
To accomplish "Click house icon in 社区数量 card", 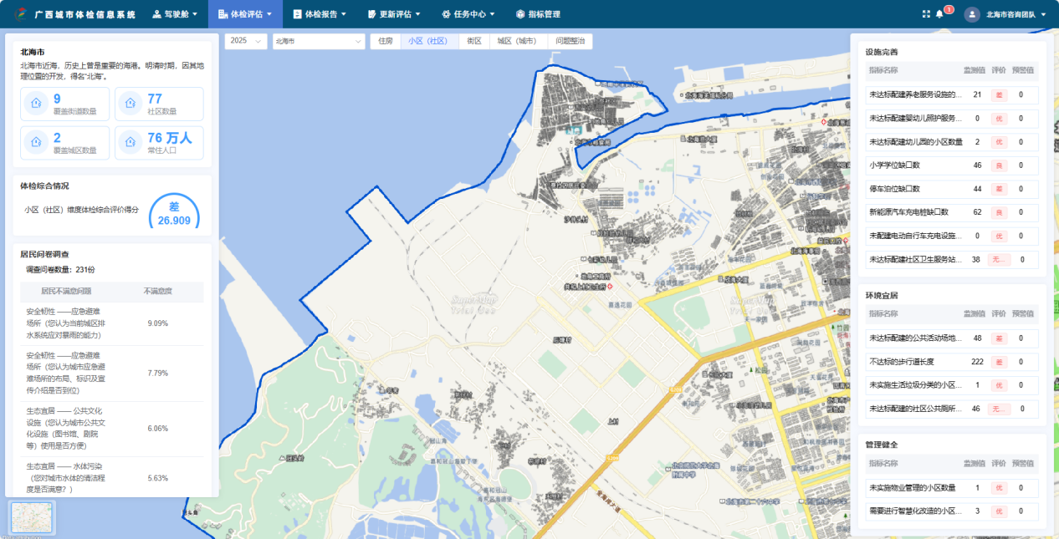I will tap(131, 104).
